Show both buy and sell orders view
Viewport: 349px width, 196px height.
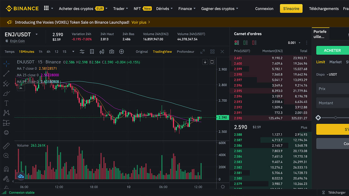(x=237, y=43)
